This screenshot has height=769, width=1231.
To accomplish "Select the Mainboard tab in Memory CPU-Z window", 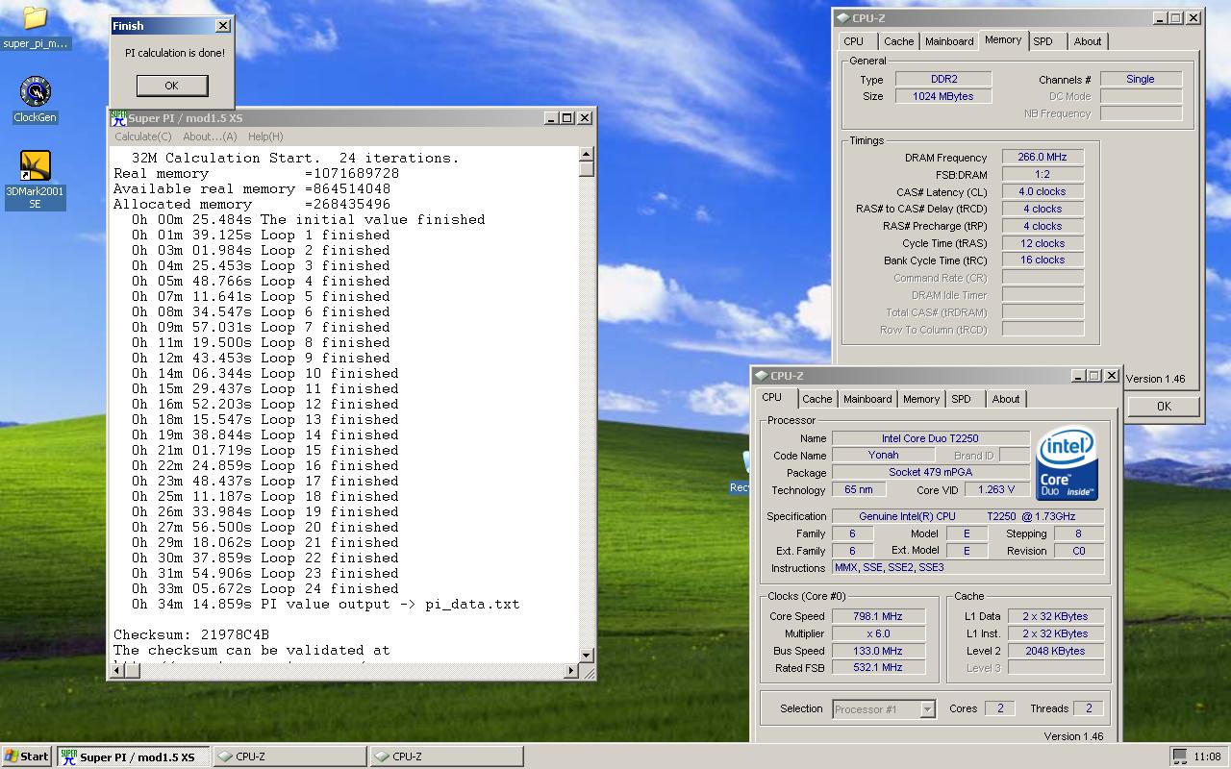I will click(x=949, y=41).
